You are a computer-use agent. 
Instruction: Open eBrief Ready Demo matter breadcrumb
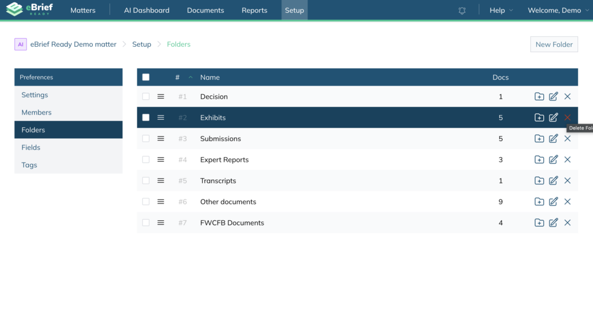pos(74,44)
